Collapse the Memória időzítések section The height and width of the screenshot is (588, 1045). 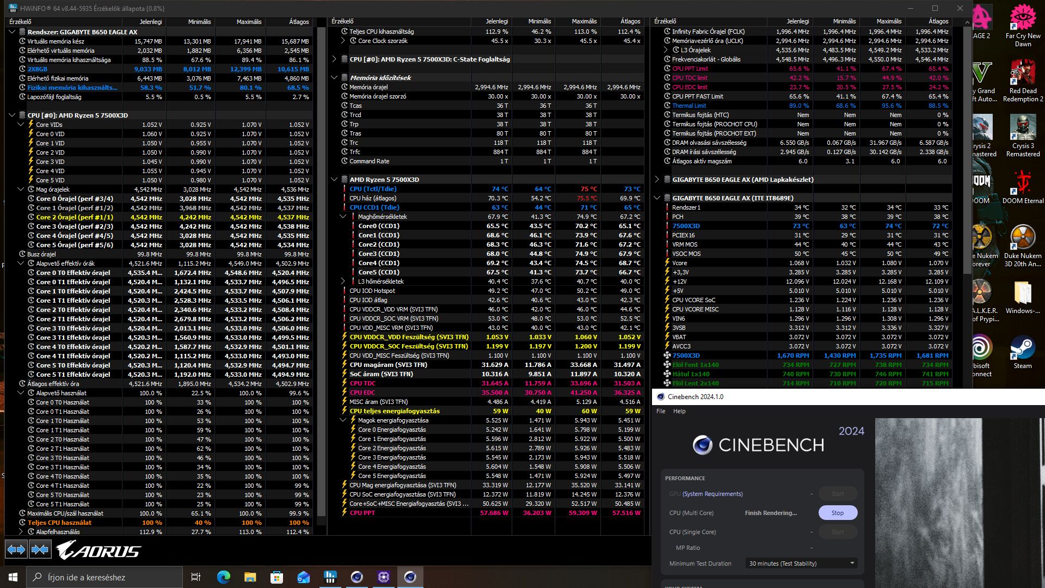click(334, 78)
